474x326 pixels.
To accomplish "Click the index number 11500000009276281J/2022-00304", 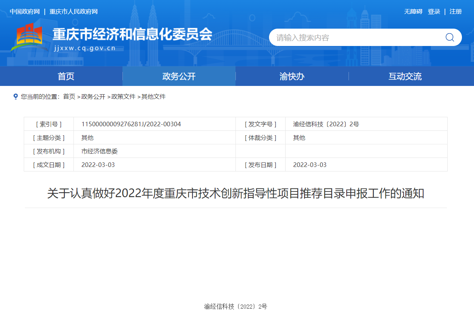I will coord(131,124).
